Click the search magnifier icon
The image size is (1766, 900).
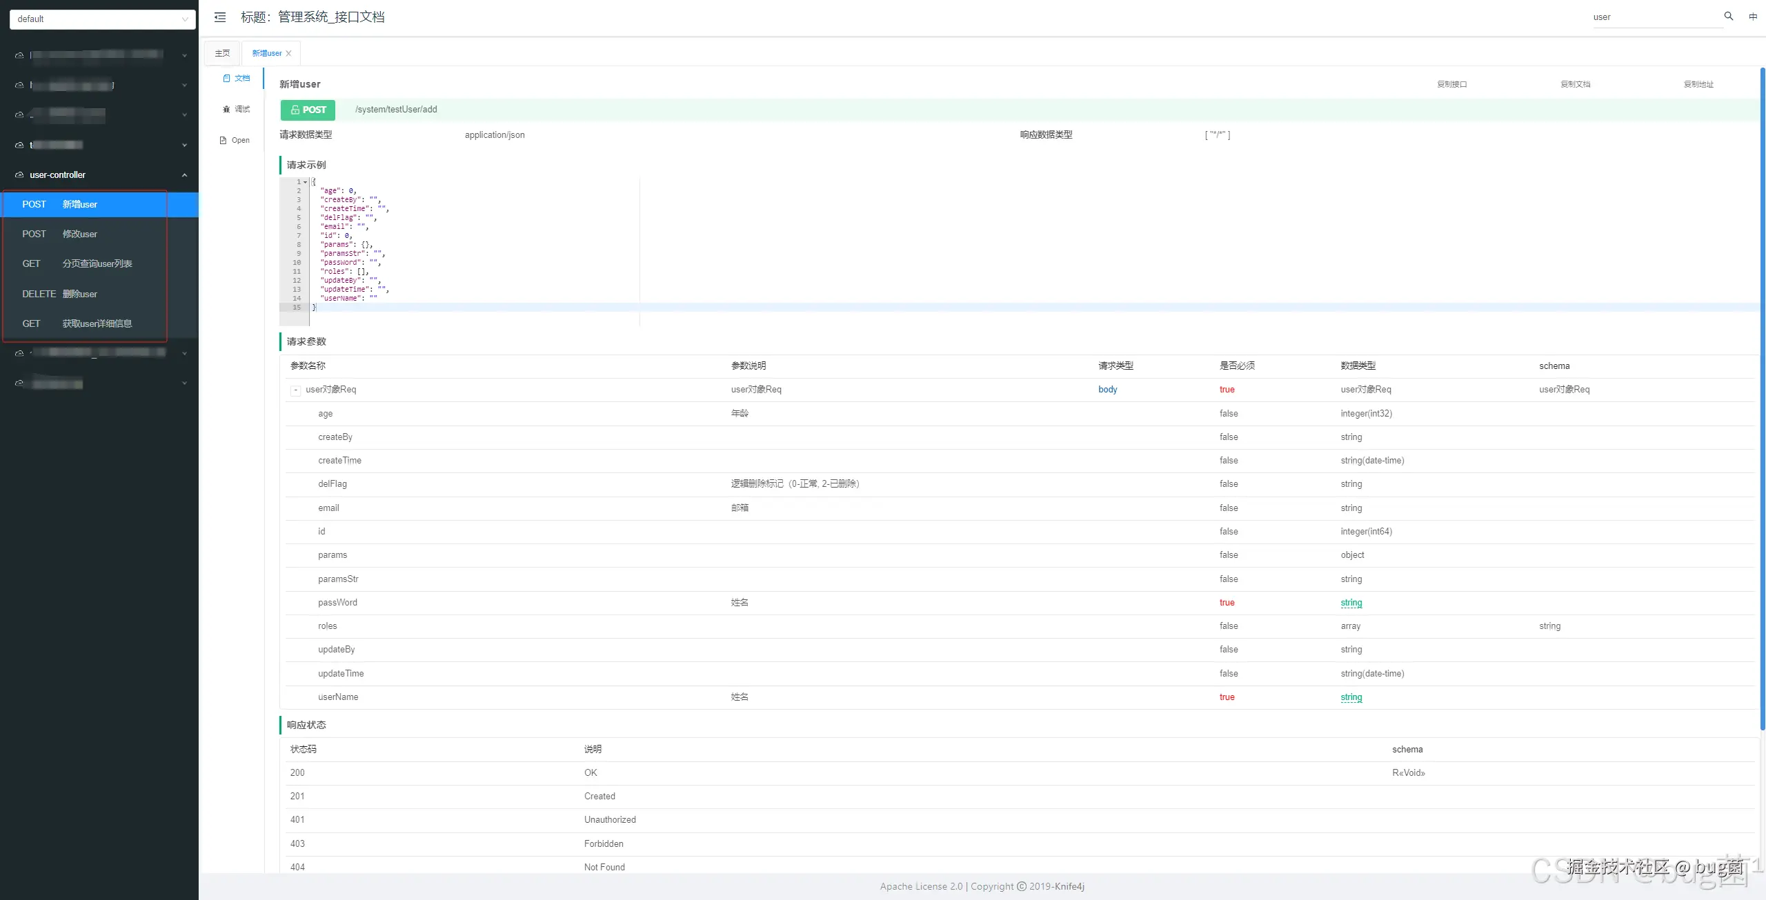click(1728, 17)
